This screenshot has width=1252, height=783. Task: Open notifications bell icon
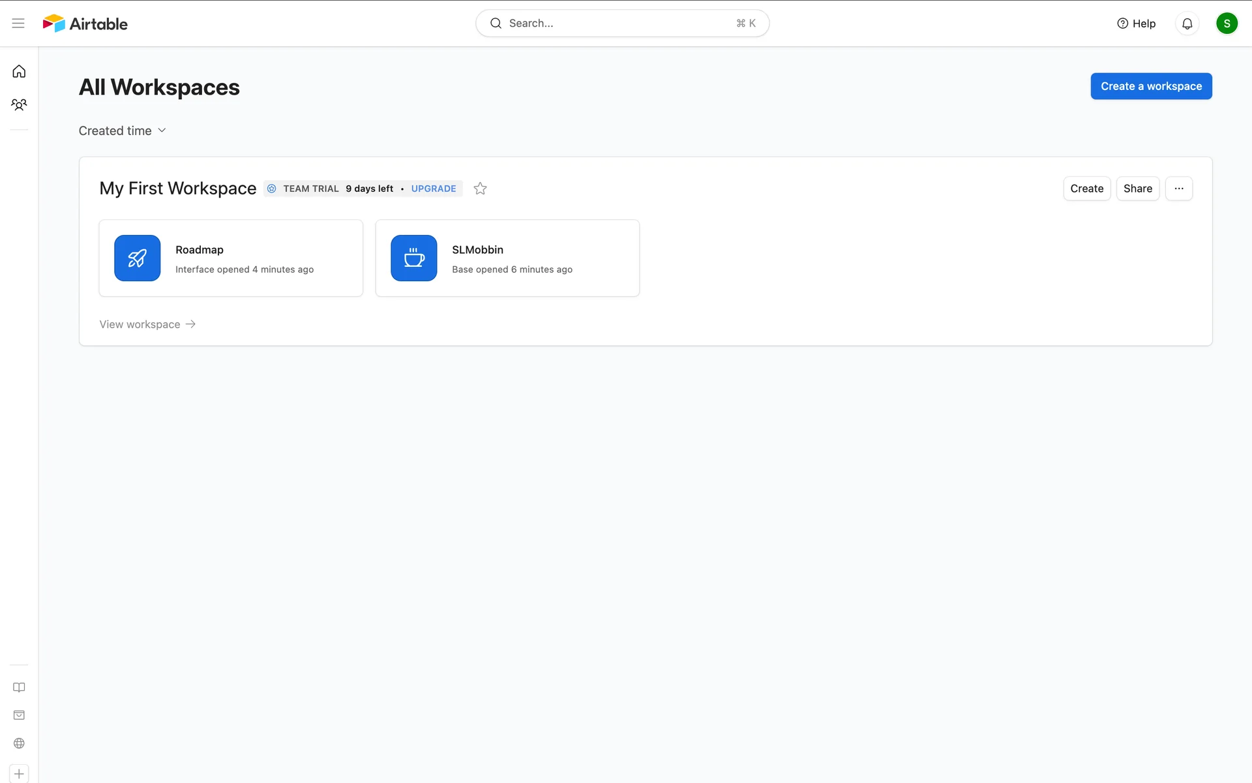[1187, 23]
